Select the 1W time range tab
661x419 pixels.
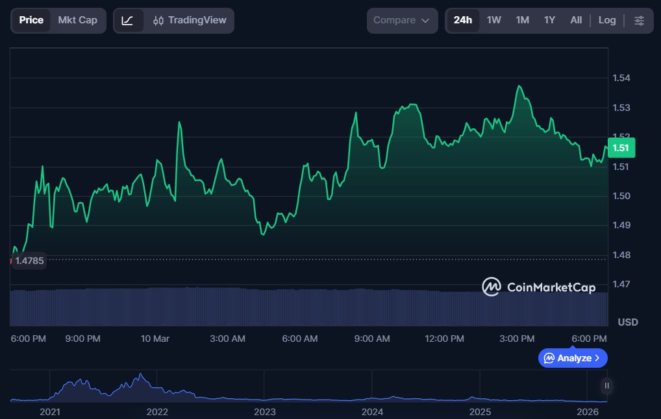(494, 20)
